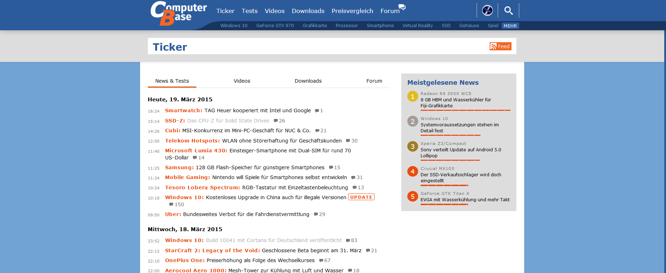Select the News & Tests tab
Screen dimensions: 666x273
click(172, 81)
